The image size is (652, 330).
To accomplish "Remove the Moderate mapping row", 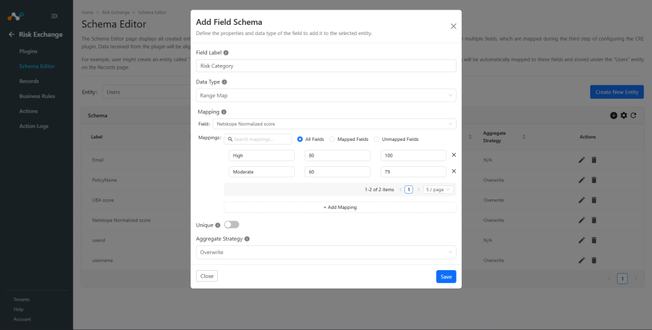I will coord(453,171).
